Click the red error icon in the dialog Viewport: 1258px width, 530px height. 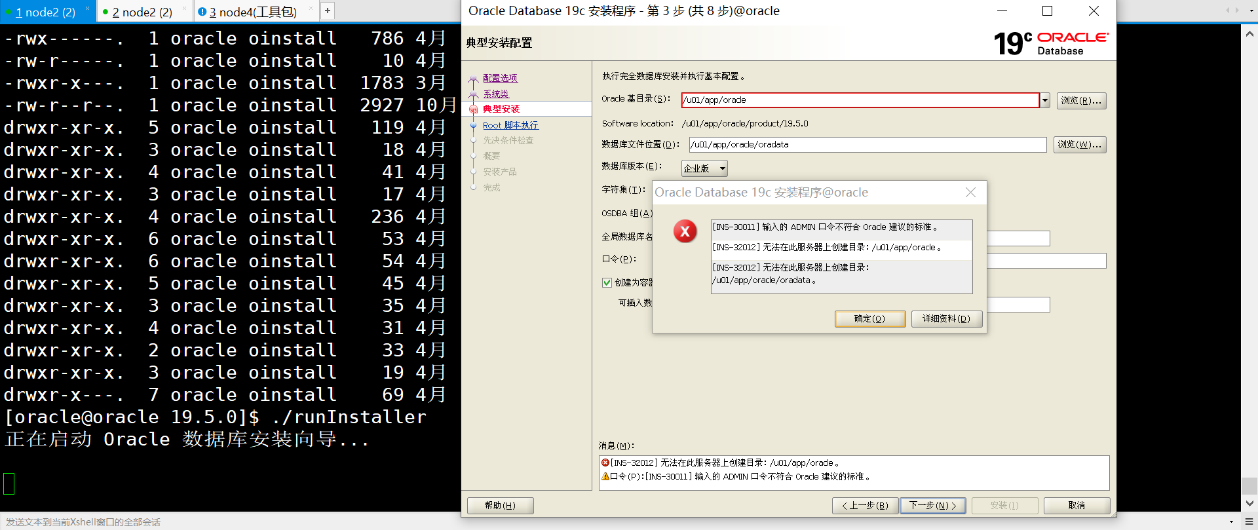point(685,231)
